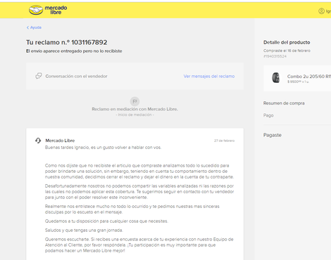Click the Mercado Libre handshake logo

[x=36, y=10]
